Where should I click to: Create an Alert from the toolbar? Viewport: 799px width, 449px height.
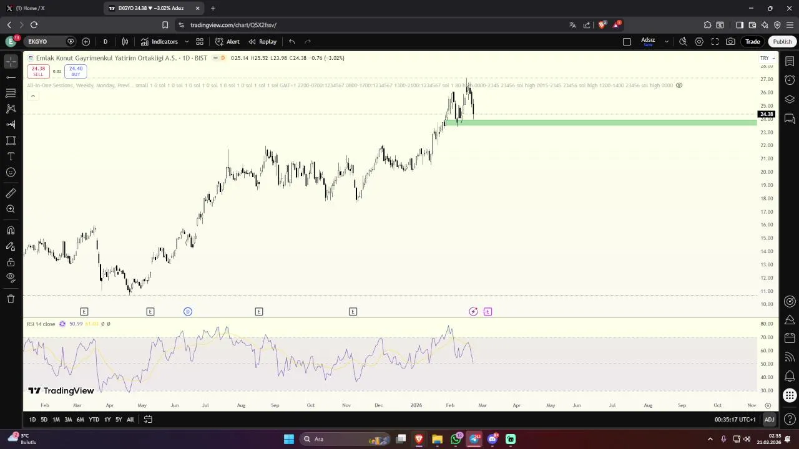tap(227, 41)
